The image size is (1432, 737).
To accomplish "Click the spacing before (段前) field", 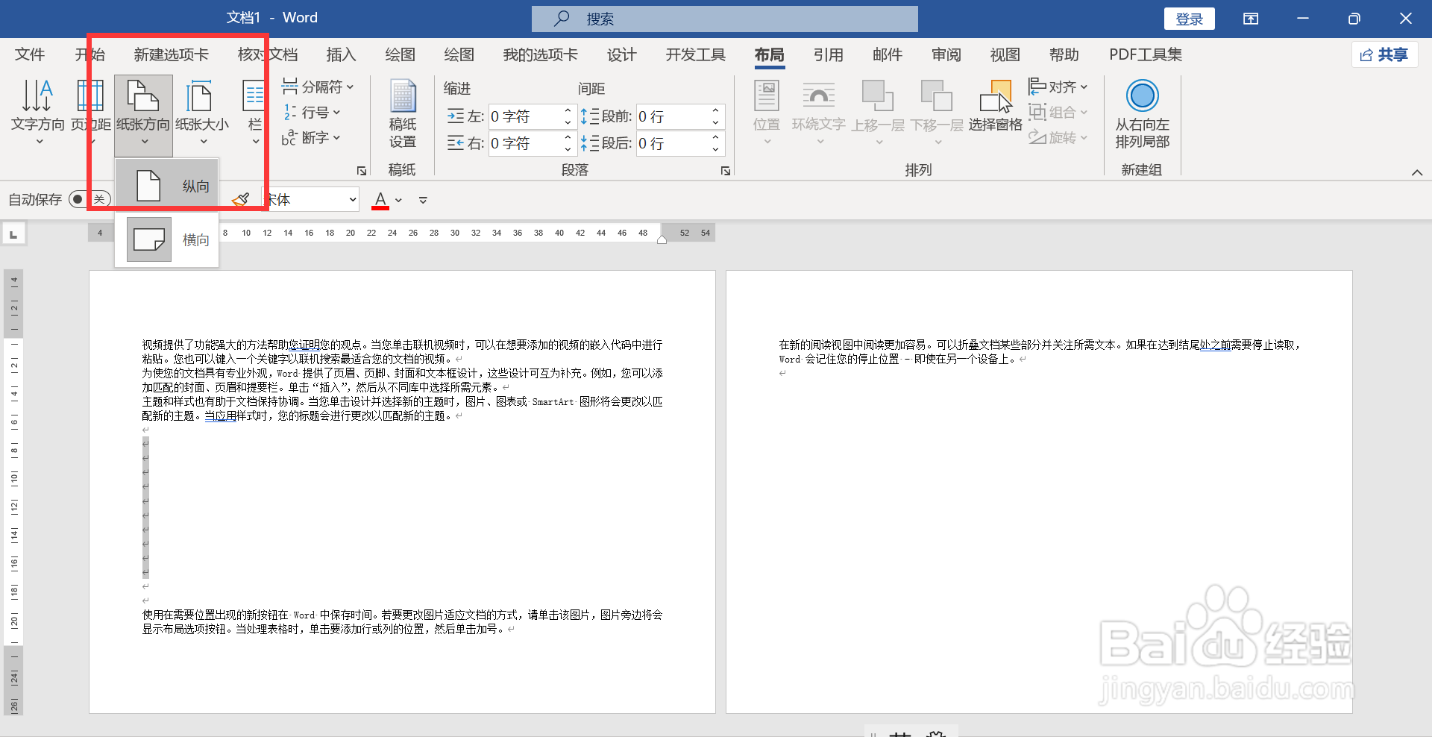I will pos(671,116).
